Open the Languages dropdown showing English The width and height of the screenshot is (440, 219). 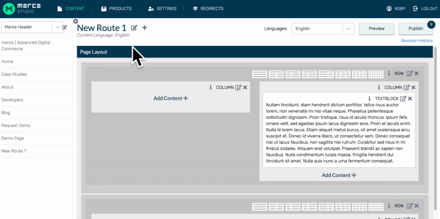click(x=323, y=29)
